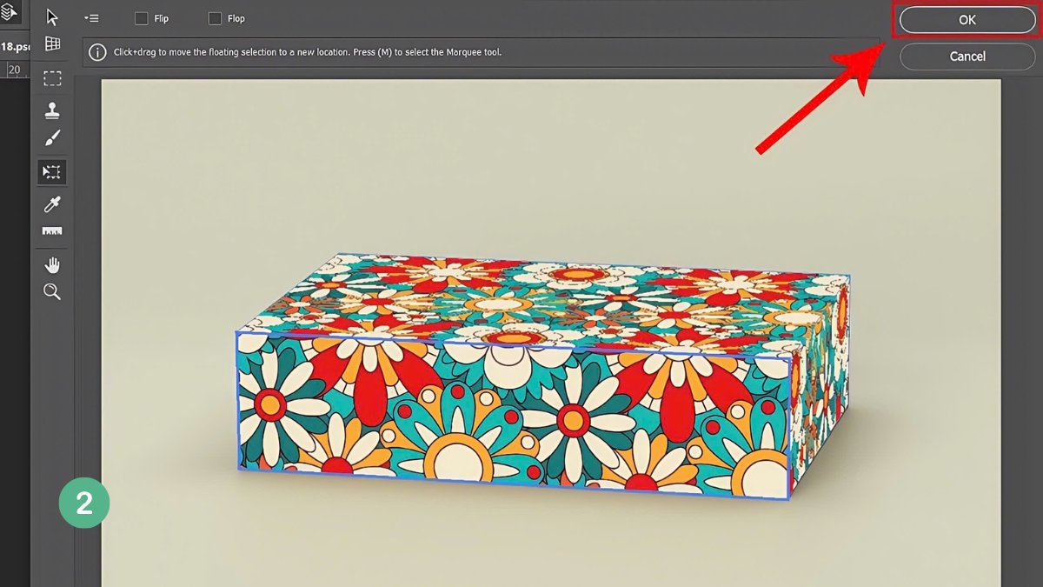
Task: Select the Transform tool
Action: pos(52,171)
